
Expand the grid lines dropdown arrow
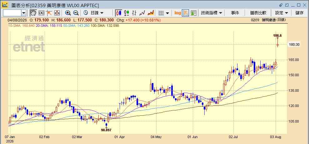tap(167, 13)
